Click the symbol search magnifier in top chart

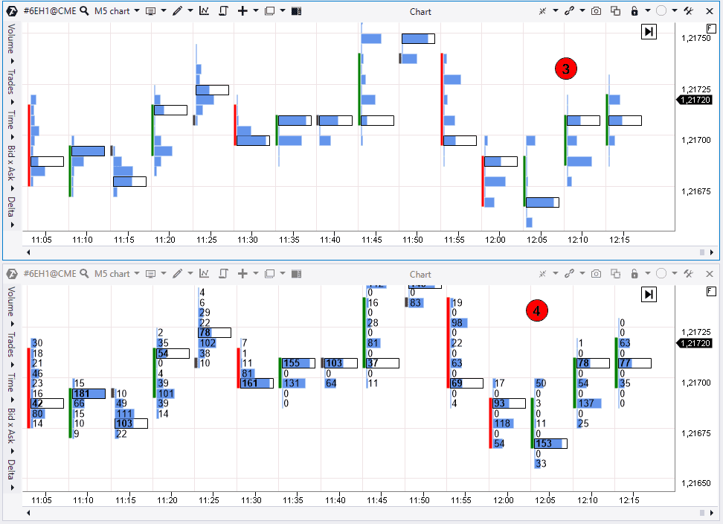85,11
